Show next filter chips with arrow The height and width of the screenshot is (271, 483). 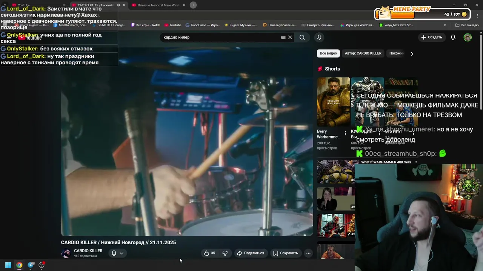[x=412, y=53]
